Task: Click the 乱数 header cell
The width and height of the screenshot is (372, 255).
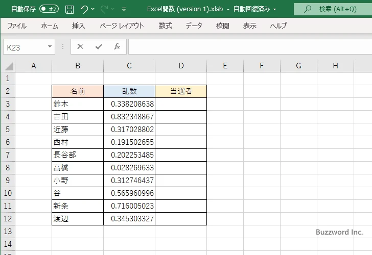Action: click(129, 91)
